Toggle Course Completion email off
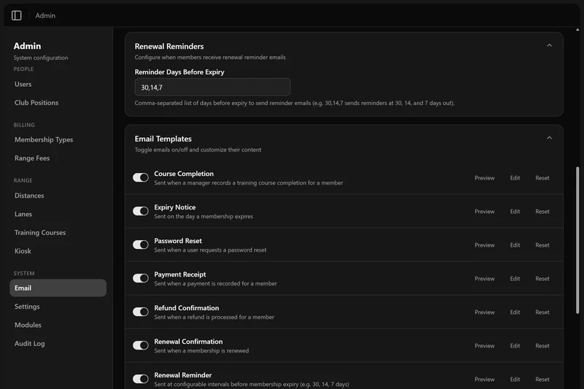Image resolution: width=584 pixels, height=389 pixels. coord(140,177)
